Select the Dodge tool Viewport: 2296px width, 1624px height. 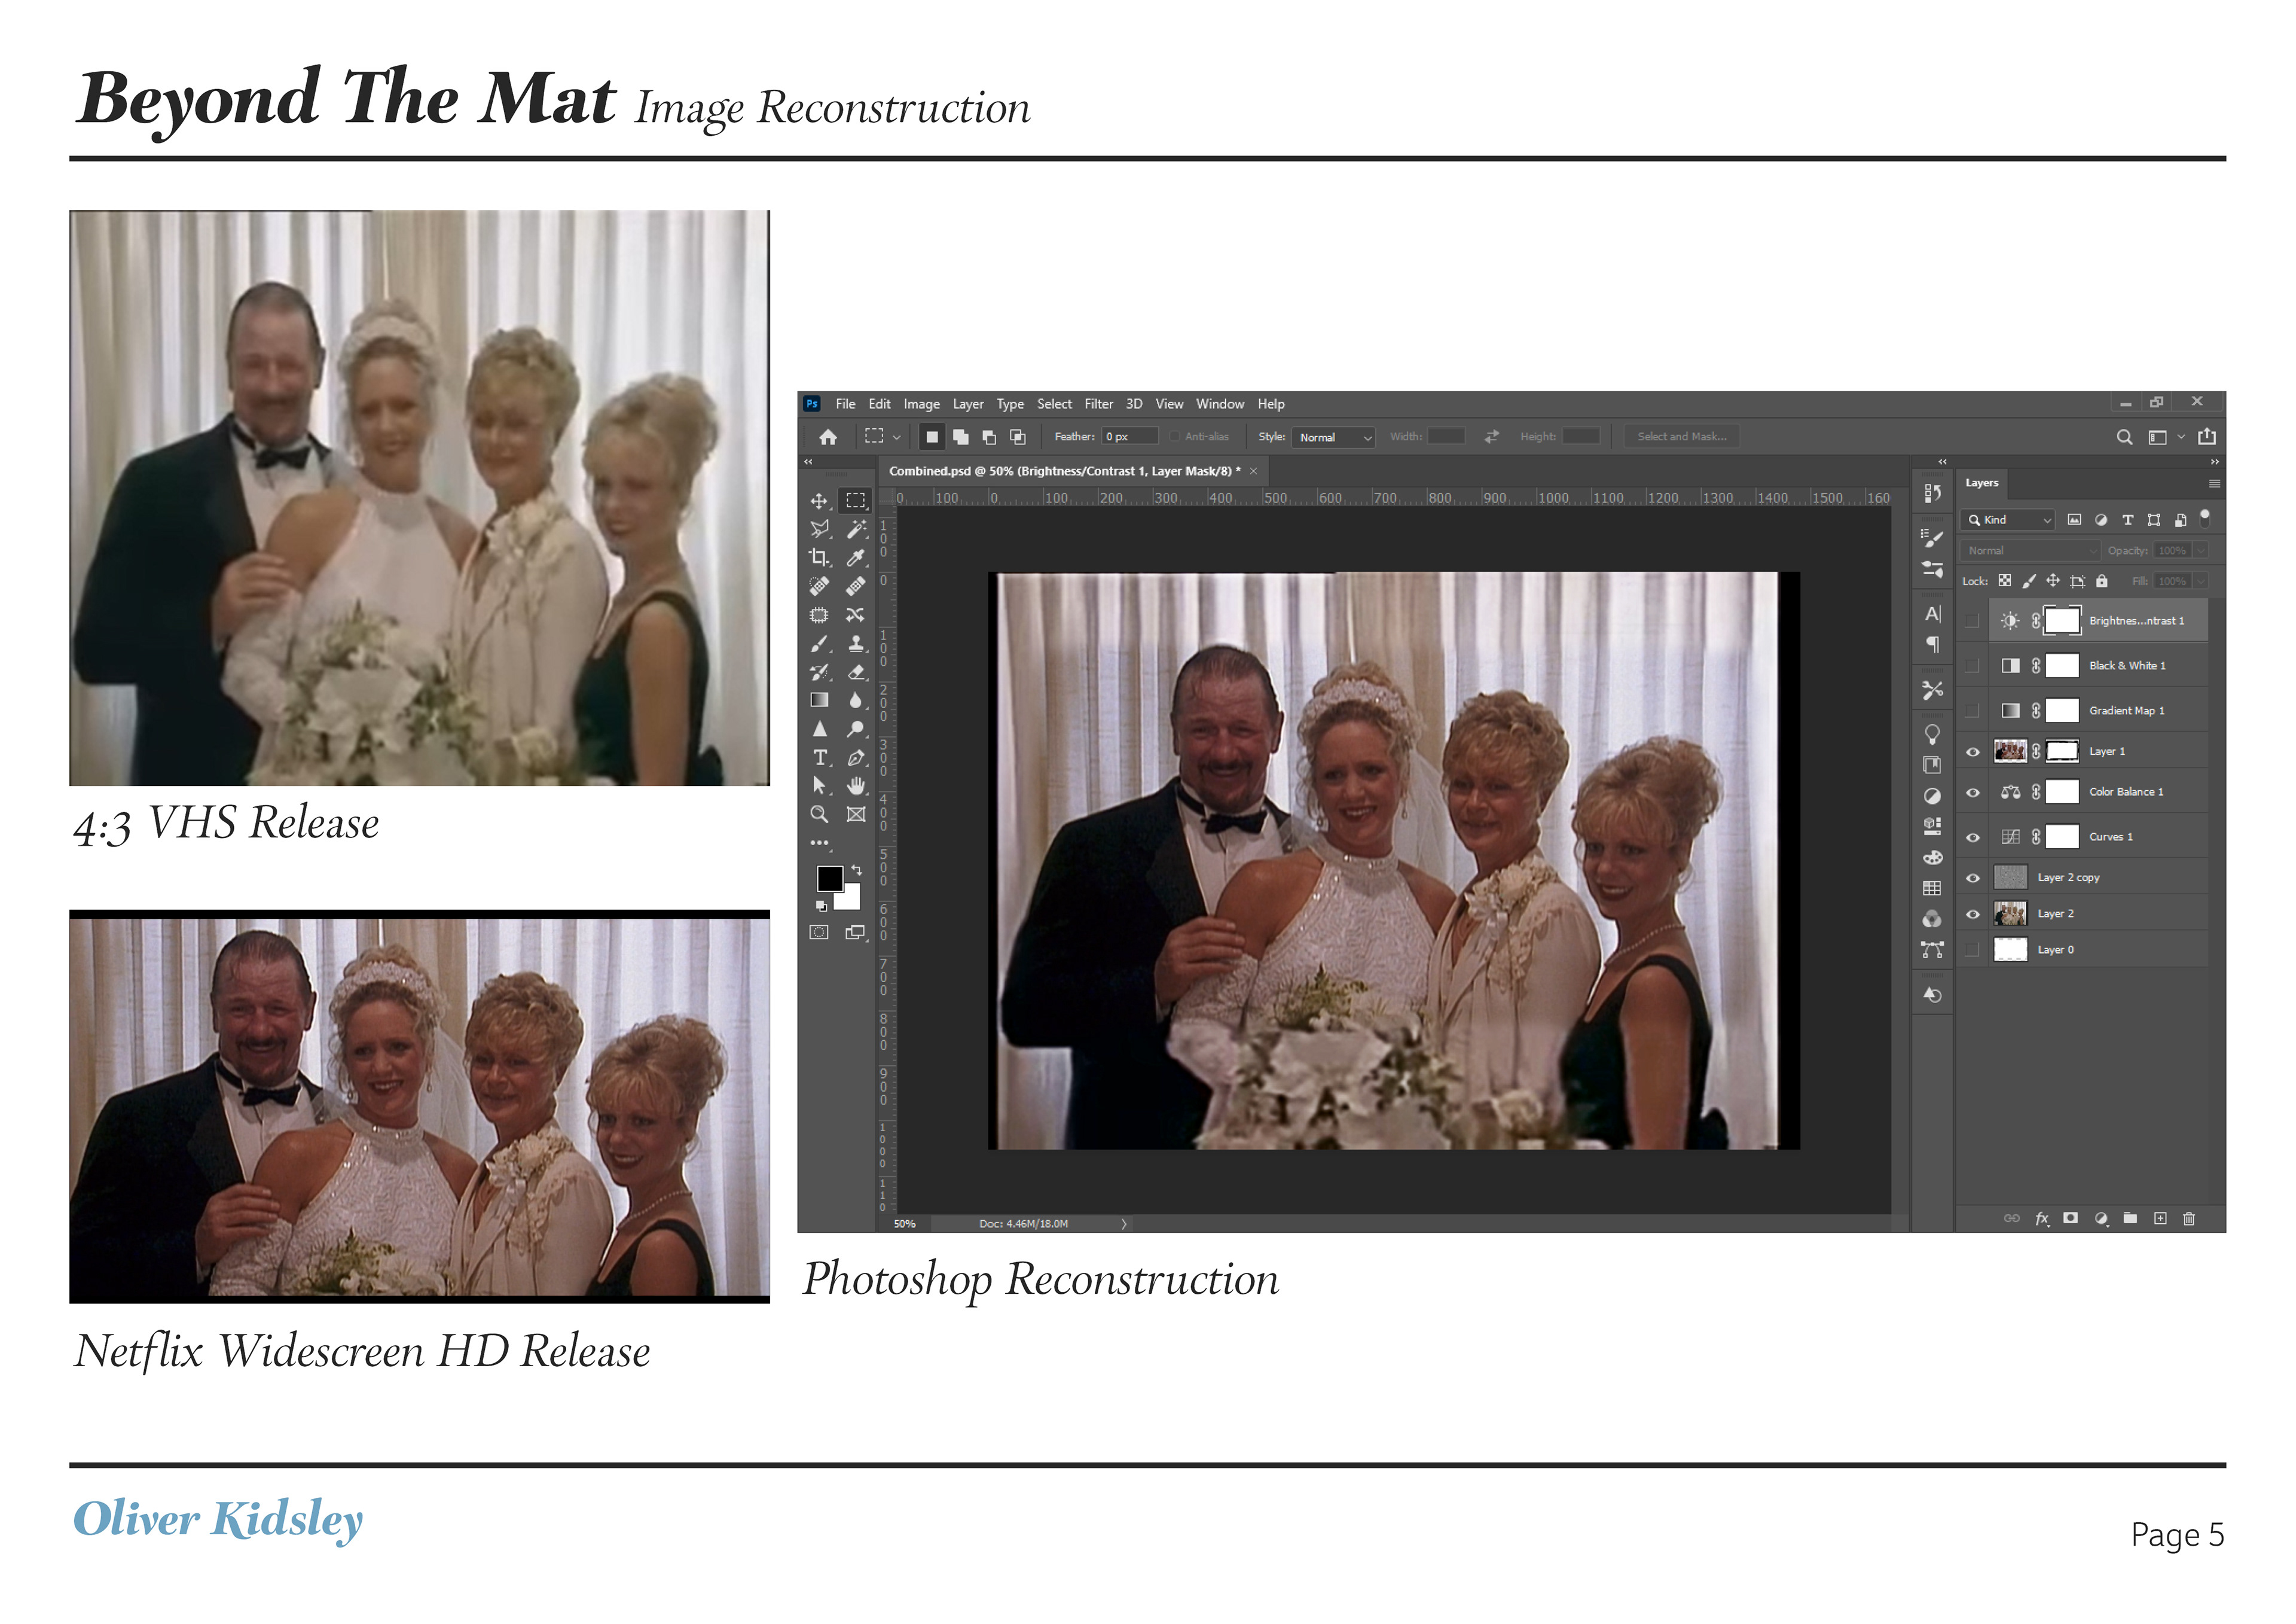point(856,729)
